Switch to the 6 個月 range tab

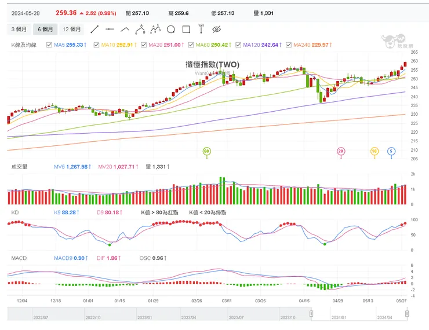pyautogui.click(x=45, y=29)
